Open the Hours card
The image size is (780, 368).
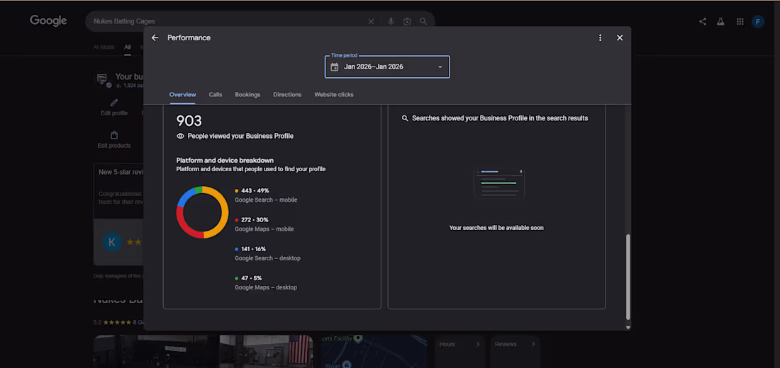459,352
